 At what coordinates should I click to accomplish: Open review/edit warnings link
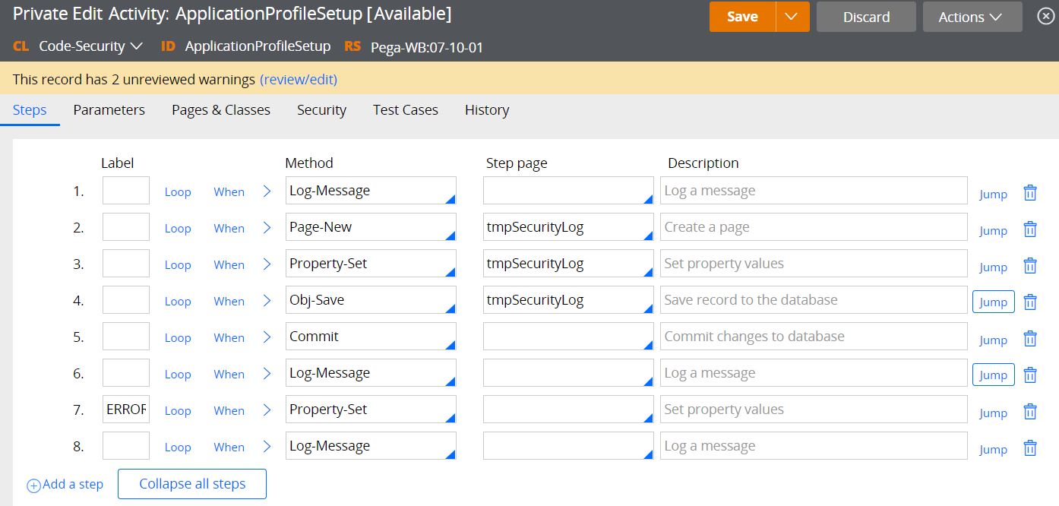(299, 79)
